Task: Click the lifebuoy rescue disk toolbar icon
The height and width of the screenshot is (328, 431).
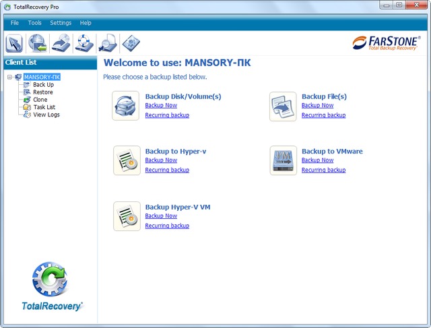Action: click(x=84, y=43)
